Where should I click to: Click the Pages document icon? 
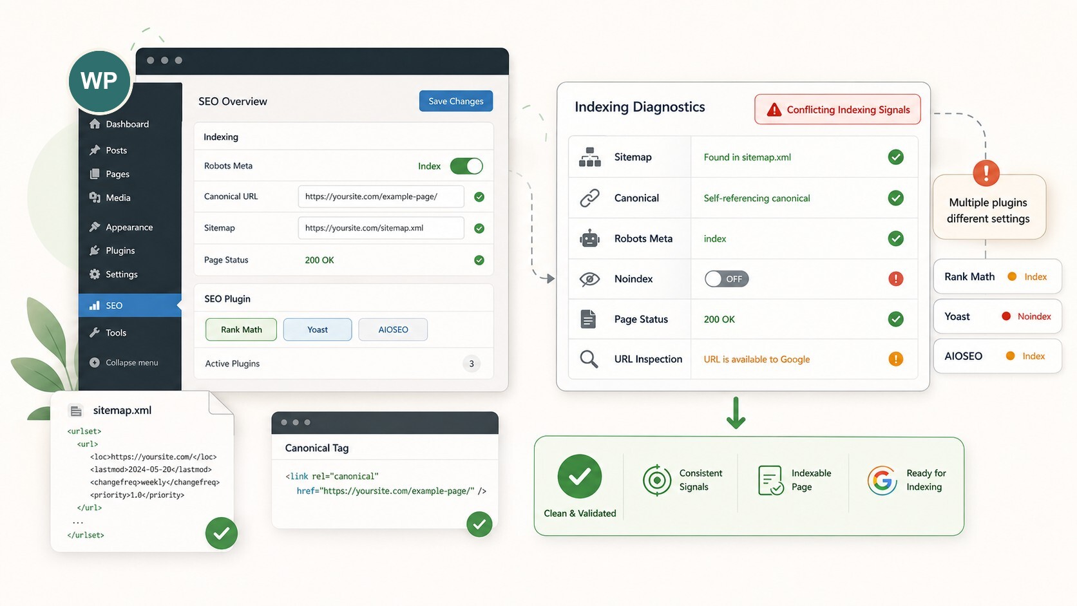click(95, 174)
